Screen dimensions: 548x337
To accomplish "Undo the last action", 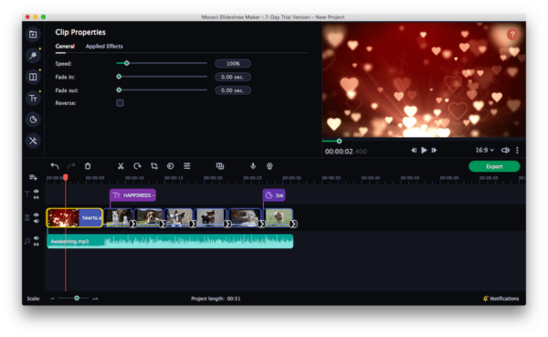I will pyautogui.click(x=55, y=166).
